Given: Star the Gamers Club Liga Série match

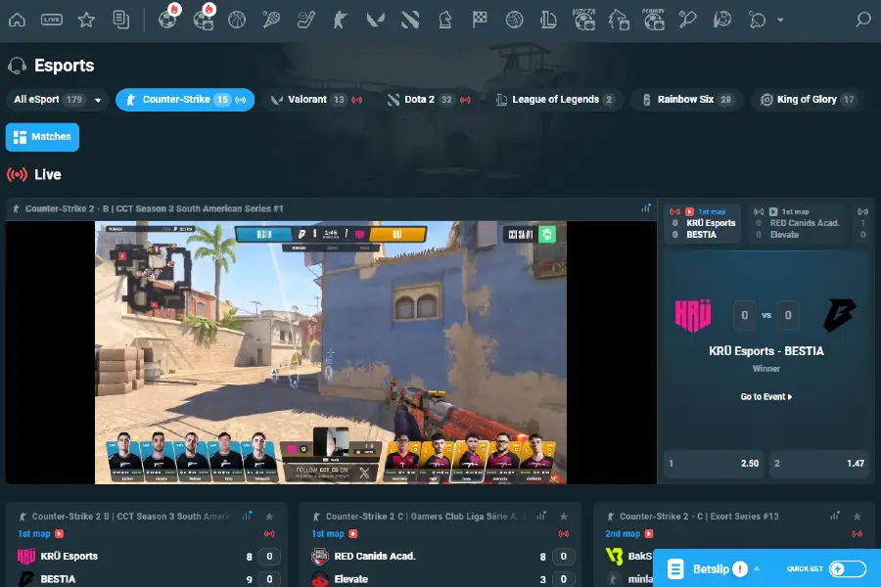Looking at the screenshot, I should tap(564, 516).
